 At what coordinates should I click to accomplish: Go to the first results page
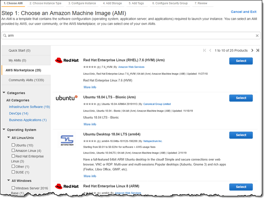coord(205,50)
